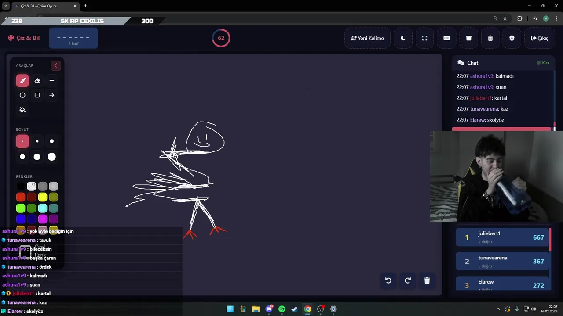Open the keyboard shortcuts icon

click(446, 38)
